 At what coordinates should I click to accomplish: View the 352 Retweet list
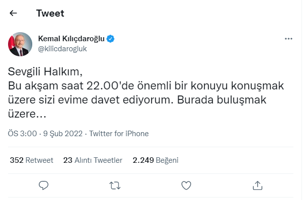(x=32, y=160)
